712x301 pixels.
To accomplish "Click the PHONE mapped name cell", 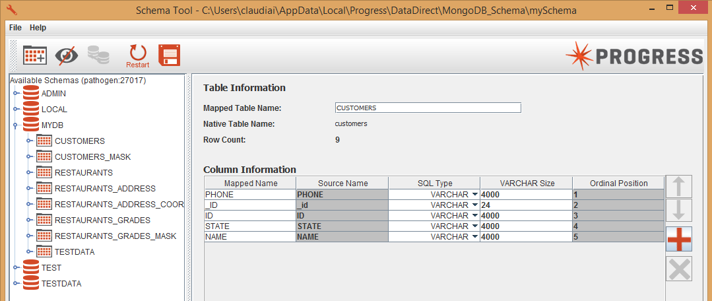I will (x=250, y=194).
